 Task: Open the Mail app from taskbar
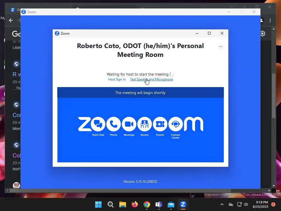pos(171,204)
